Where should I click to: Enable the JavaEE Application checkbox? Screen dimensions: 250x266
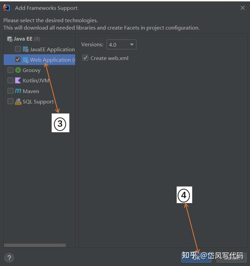(18, 49)
